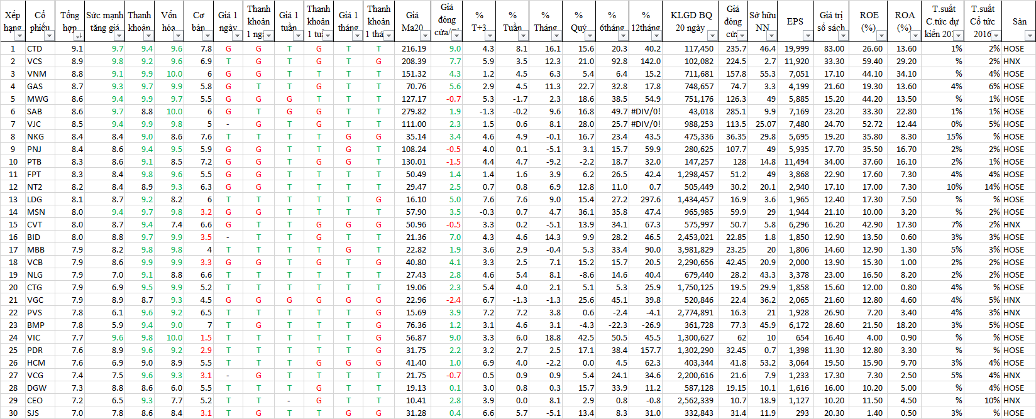Viewport: 1036px width, 419px height.
Task: Open the Thanh khoản 1 ngày filter
Action: (x=268, y=36)
